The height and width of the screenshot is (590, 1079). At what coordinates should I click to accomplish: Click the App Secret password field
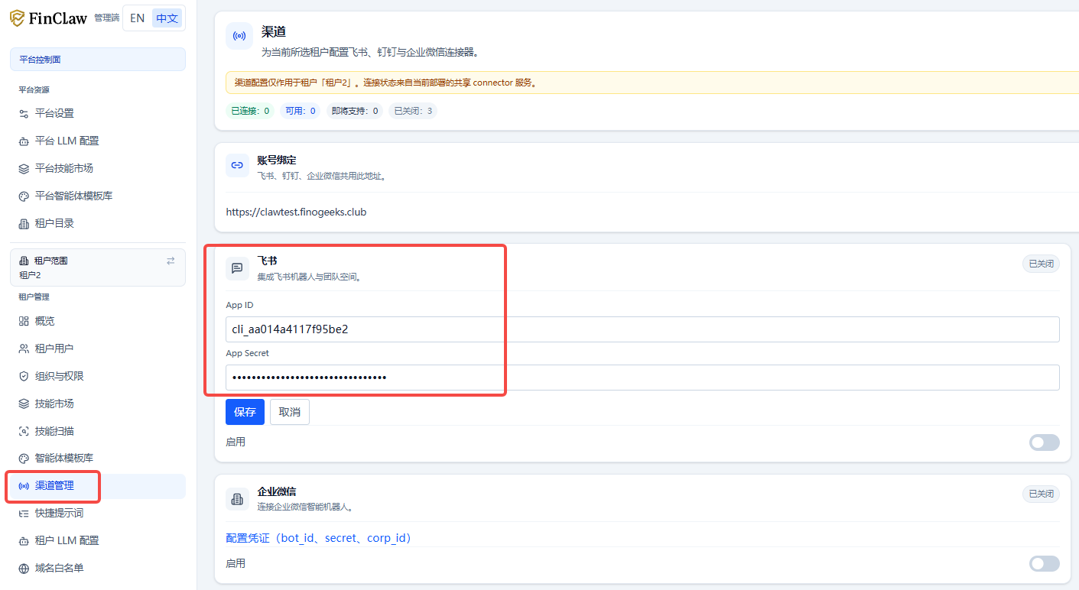point(642,378)
